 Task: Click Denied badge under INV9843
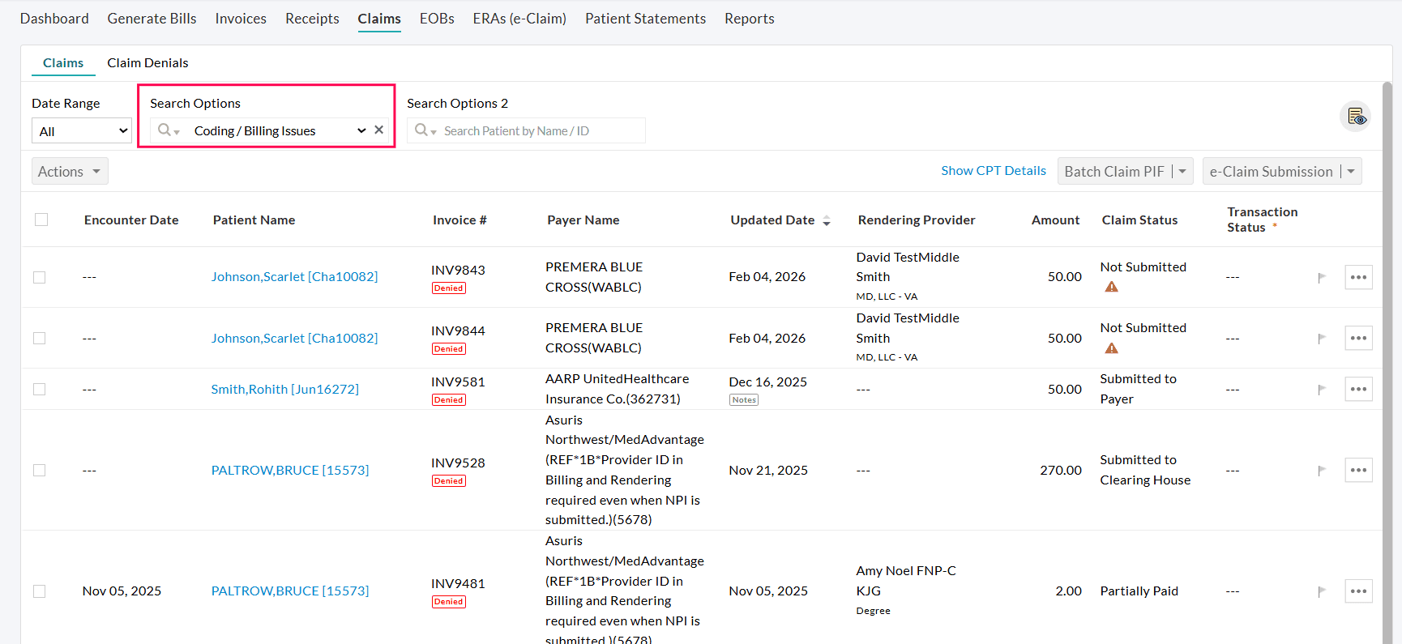[x=449, y=288]
